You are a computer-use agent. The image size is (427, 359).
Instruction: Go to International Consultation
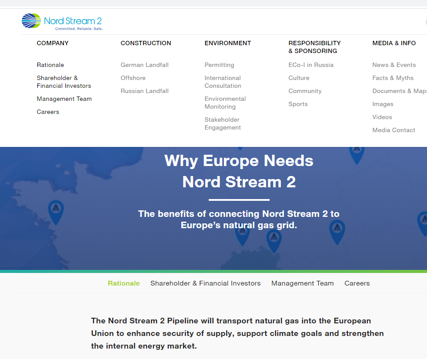coord(223,82)
